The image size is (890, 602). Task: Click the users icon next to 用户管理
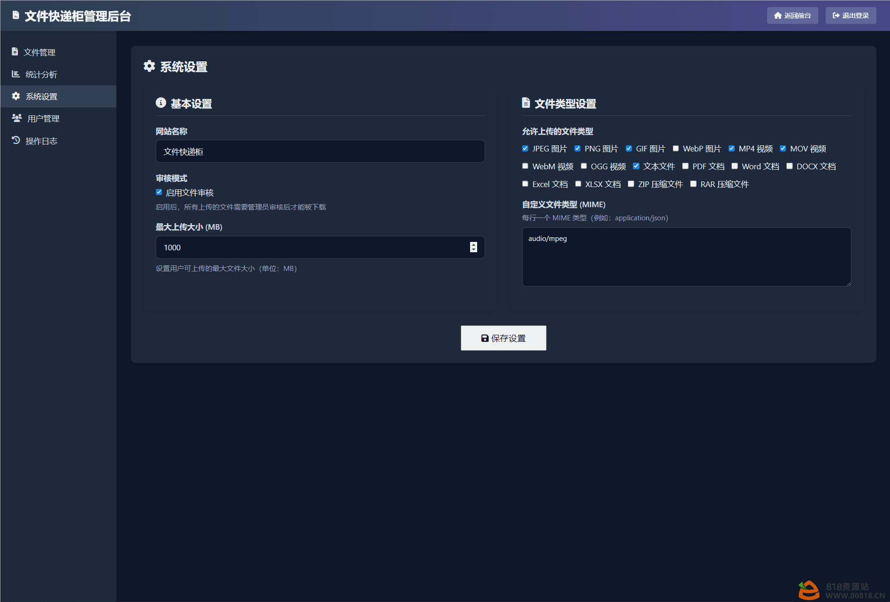click(x=15, y=118)
